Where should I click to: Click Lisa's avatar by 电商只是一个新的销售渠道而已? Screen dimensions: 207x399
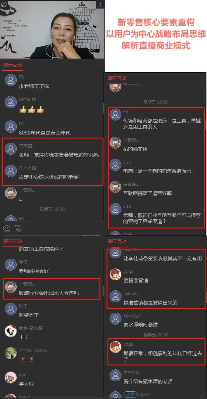coord(115,165)
